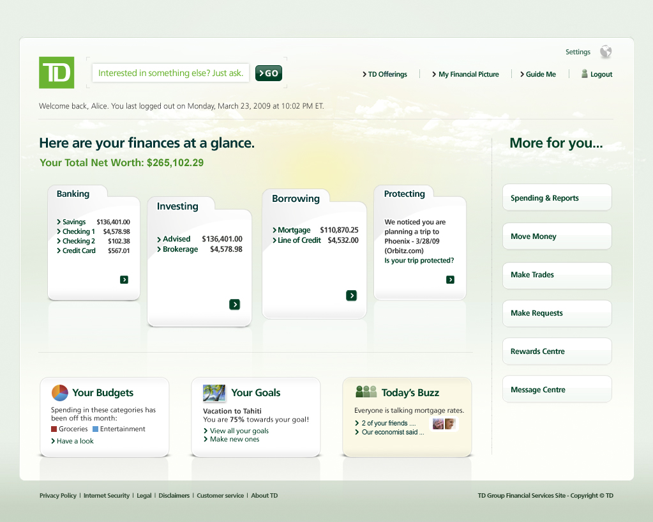Click the TD logo
The height and width of the screenshot is (522, 653).
56,72
